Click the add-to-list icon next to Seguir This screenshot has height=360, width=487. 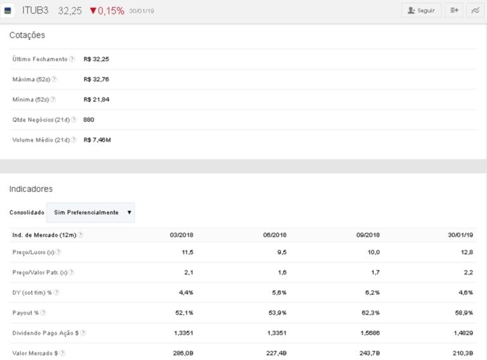click(x=454, y=11)
